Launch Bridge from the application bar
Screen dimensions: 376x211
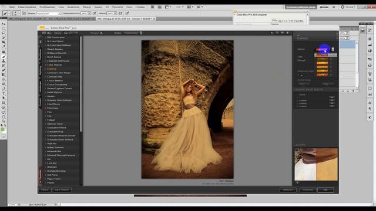coord(153,7)
